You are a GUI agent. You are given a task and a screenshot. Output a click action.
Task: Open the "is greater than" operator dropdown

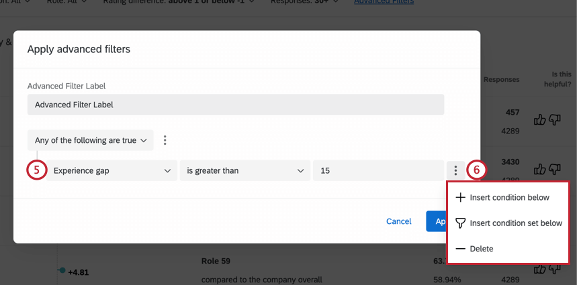(x=245, y=170)
